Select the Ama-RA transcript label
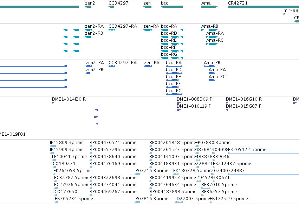Viewport: 299px width, 204px height. click(215, 33)
